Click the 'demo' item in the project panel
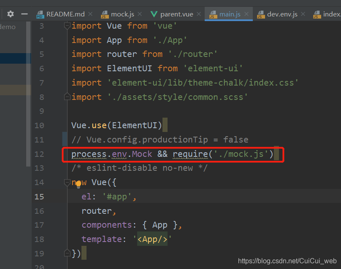This screenshot has height=269, width=341. 8,27
